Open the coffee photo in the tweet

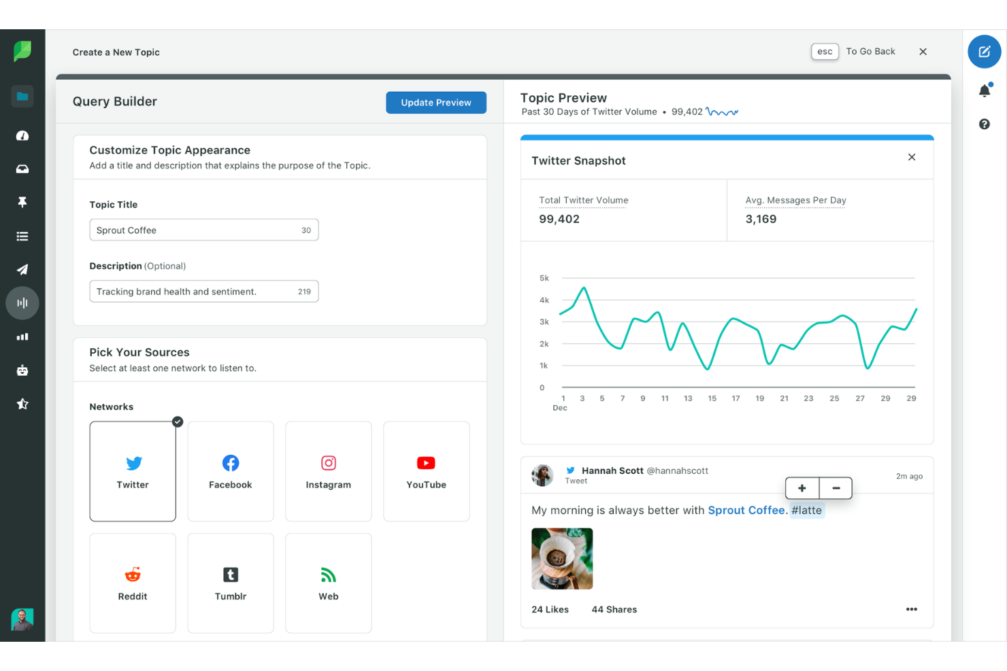click(x=562, y=559)
